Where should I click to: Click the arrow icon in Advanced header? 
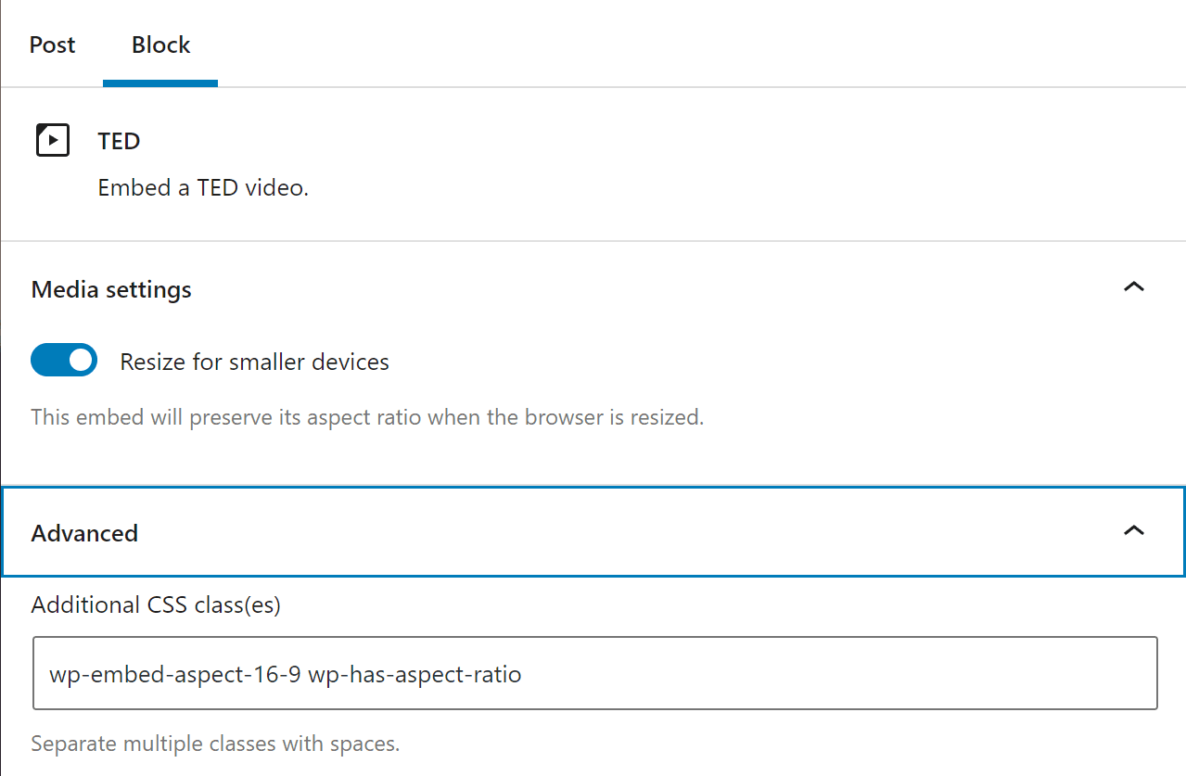(1133, 531)
